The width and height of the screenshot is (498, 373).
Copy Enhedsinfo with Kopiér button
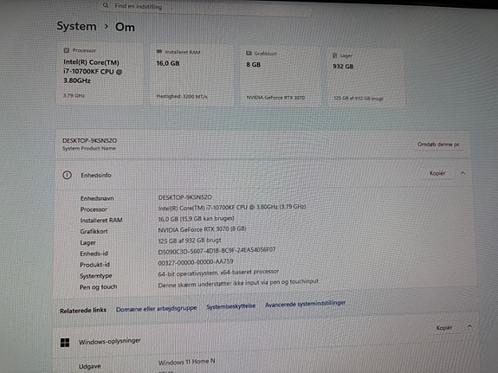(437, 173)
